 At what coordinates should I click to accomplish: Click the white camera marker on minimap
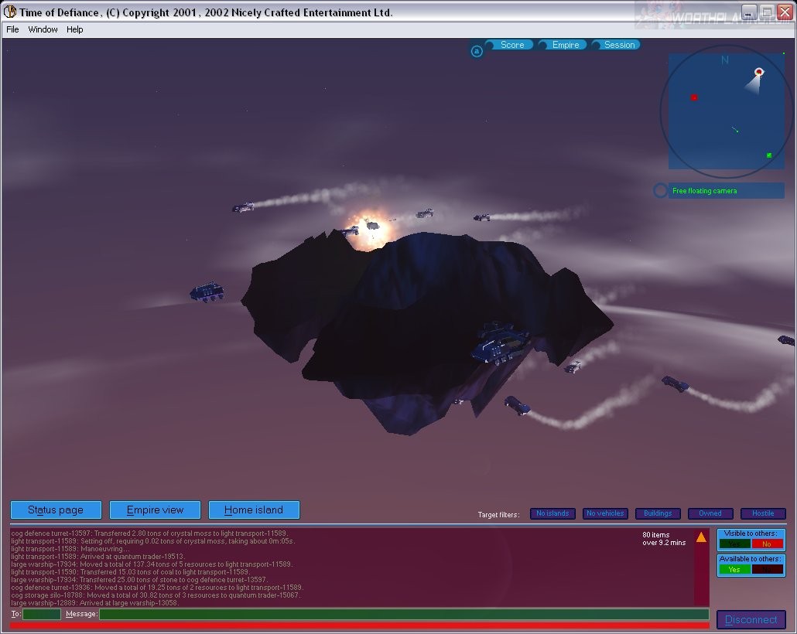tap(759, 72)
